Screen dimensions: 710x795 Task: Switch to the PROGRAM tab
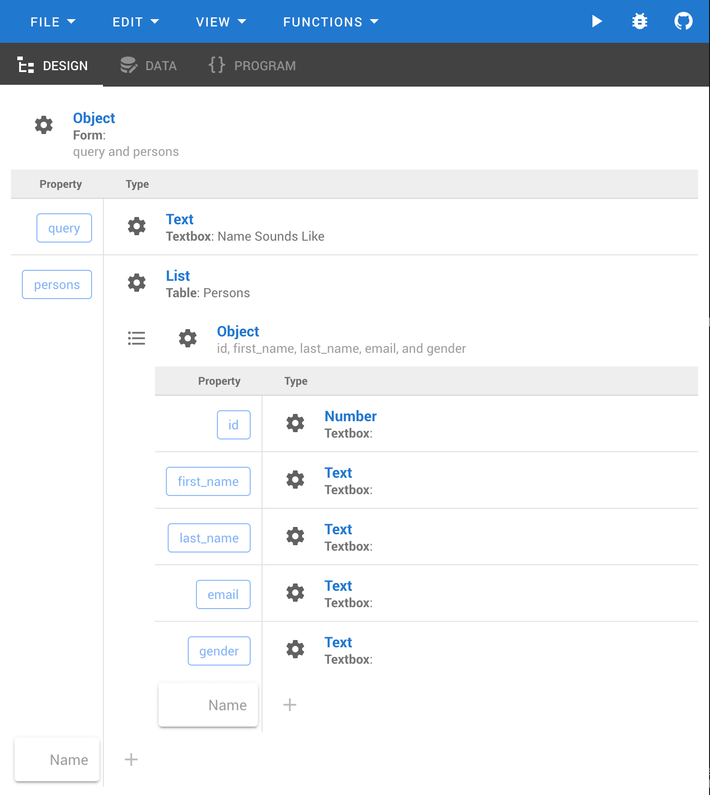point(252,65)
